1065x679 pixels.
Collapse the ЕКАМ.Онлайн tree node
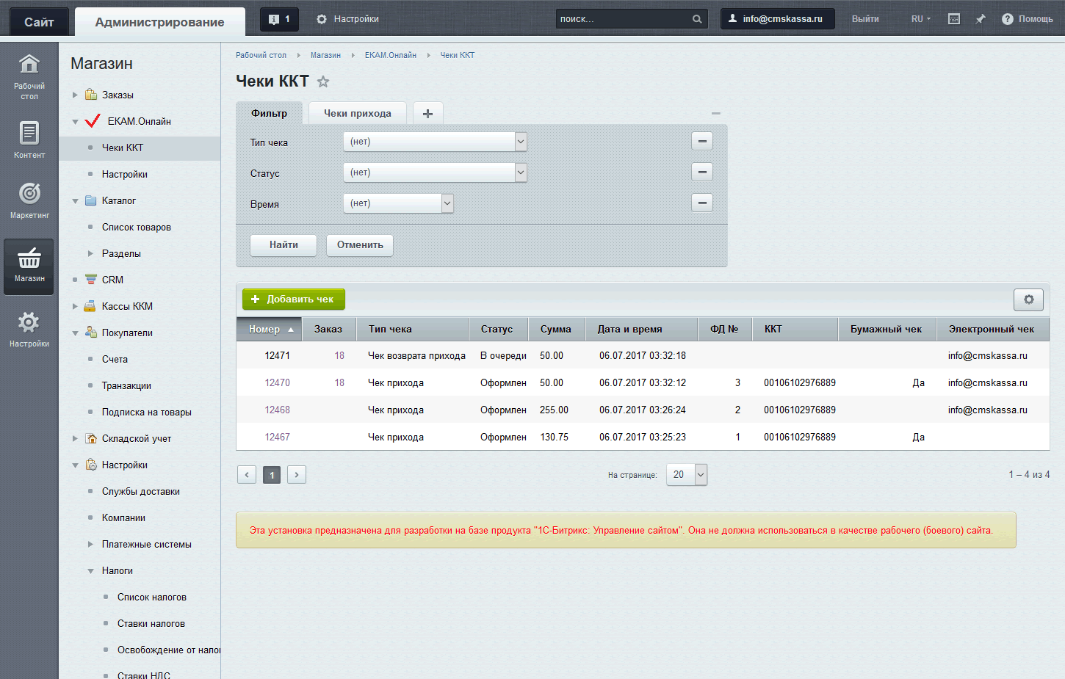[x=75, y=121]
